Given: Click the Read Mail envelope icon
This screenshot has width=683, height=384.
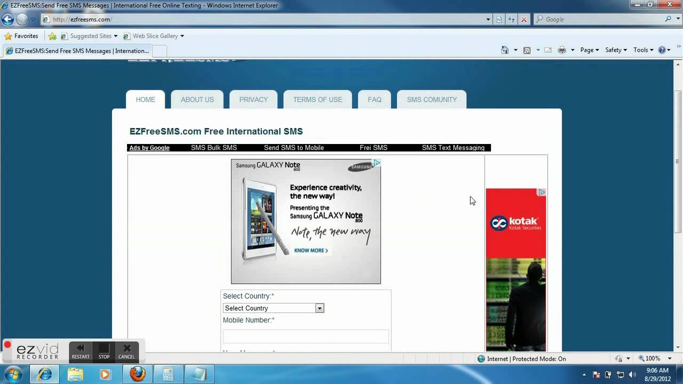Looking at the screenshot, I should point(548,50).
